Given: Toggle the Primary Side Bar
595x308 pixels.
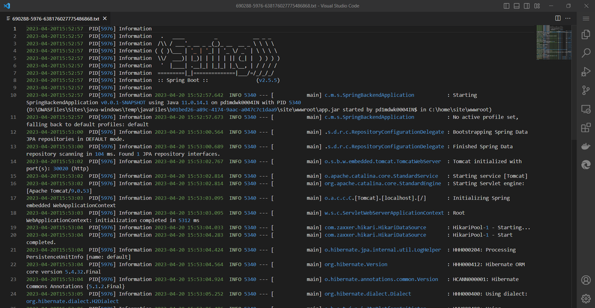Looking at the screenshot, I should 507,6.
